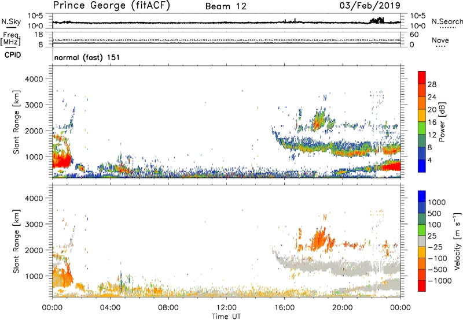Click the '4' tick on power colorbar
This screenshot has width=463, height=320.
(429, 160)
